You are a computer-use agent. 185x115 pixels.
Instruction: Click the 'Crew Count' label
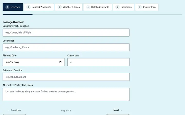(x=73, y=55)
